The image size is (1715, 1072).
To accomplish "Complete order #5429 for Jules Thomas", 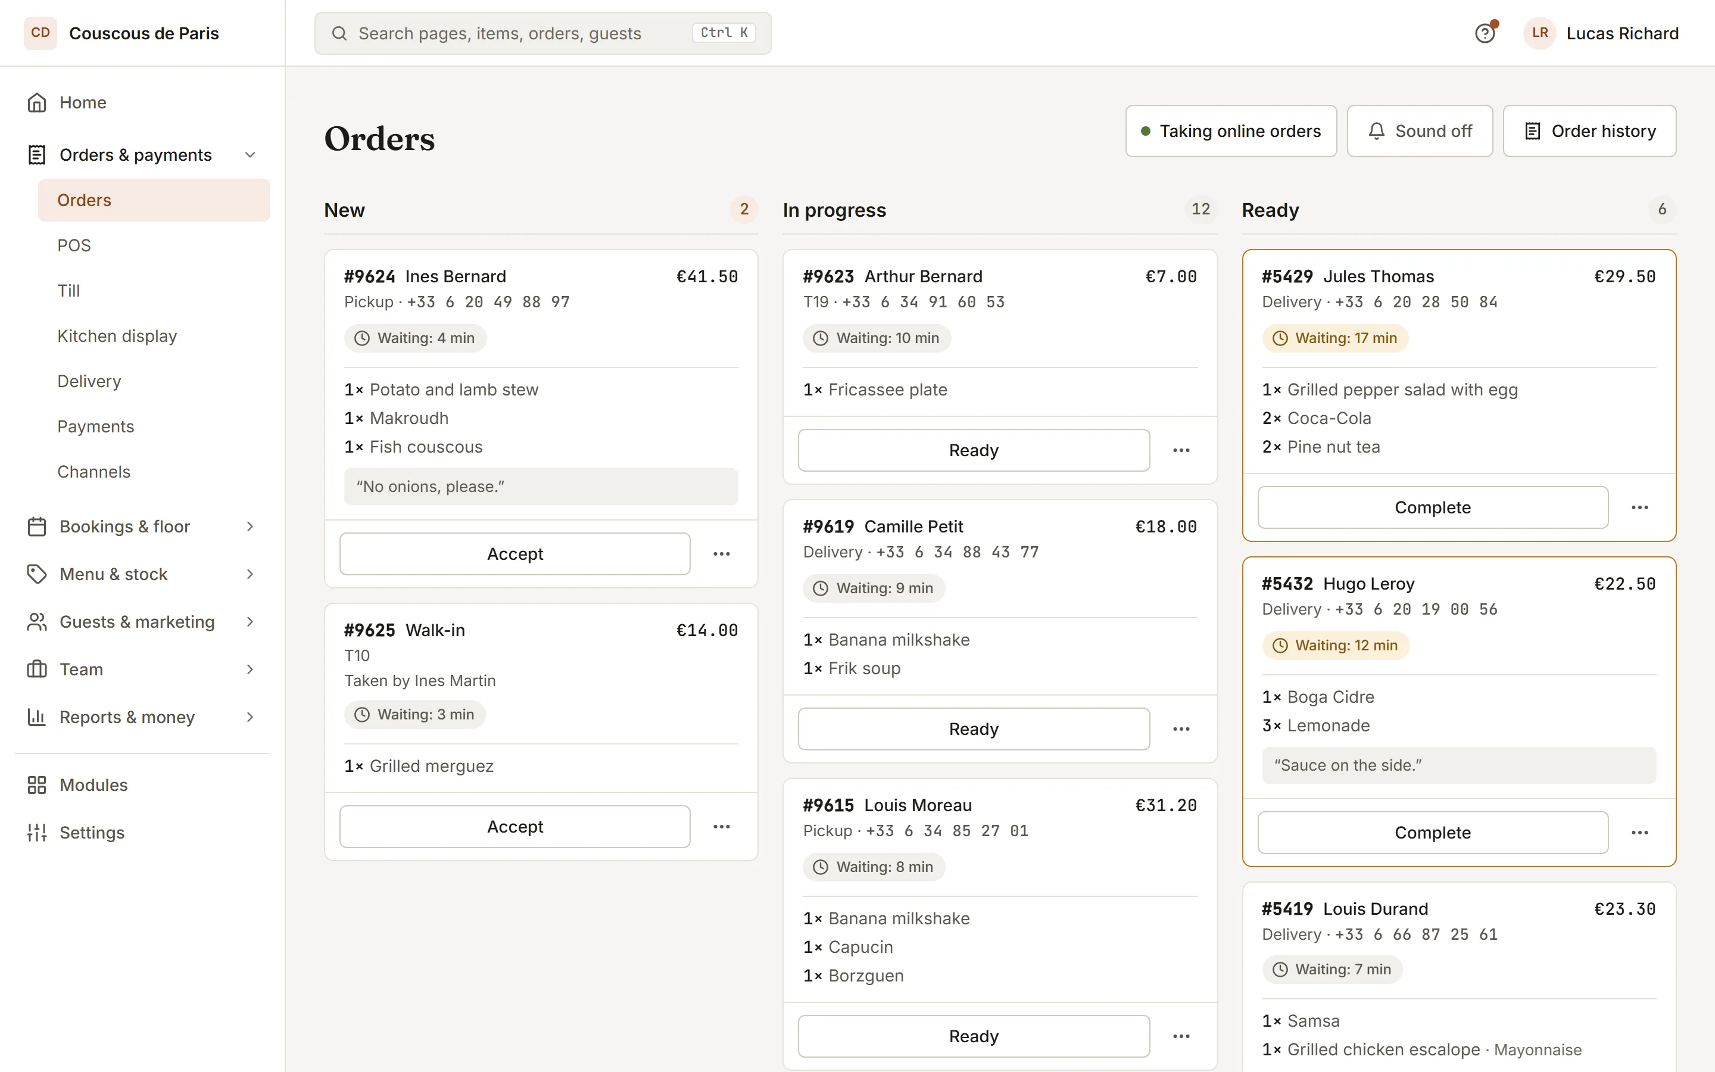I will [1432, 507].
